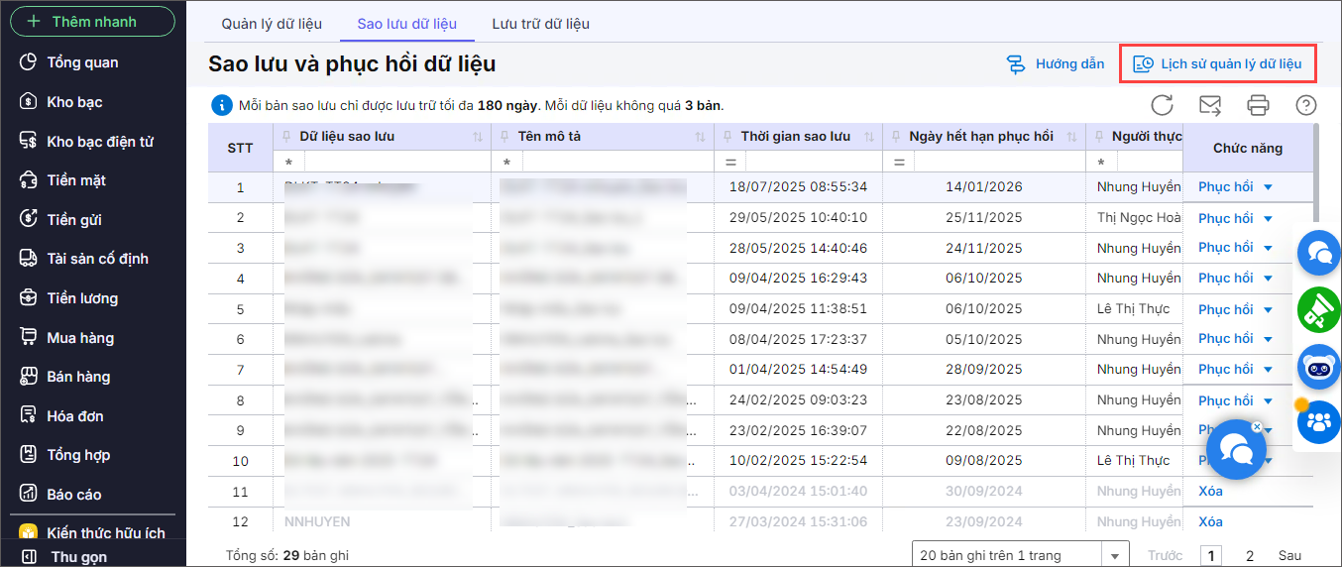Click Xóa in row 12
1342x567 pixels.
[1210, 521]
